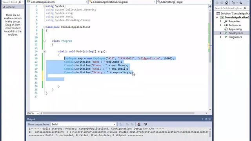Click Sync with Active Document arrows icon
251x141 pixels.
pyautogui.click(x=241, y=3)
